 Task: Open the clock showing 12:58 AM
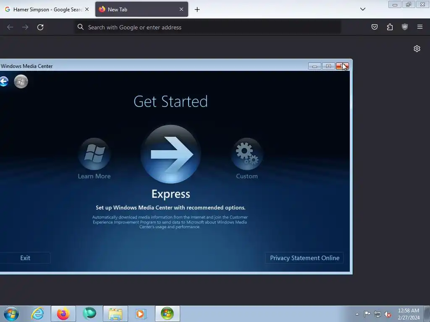click(x=409, y=314)
